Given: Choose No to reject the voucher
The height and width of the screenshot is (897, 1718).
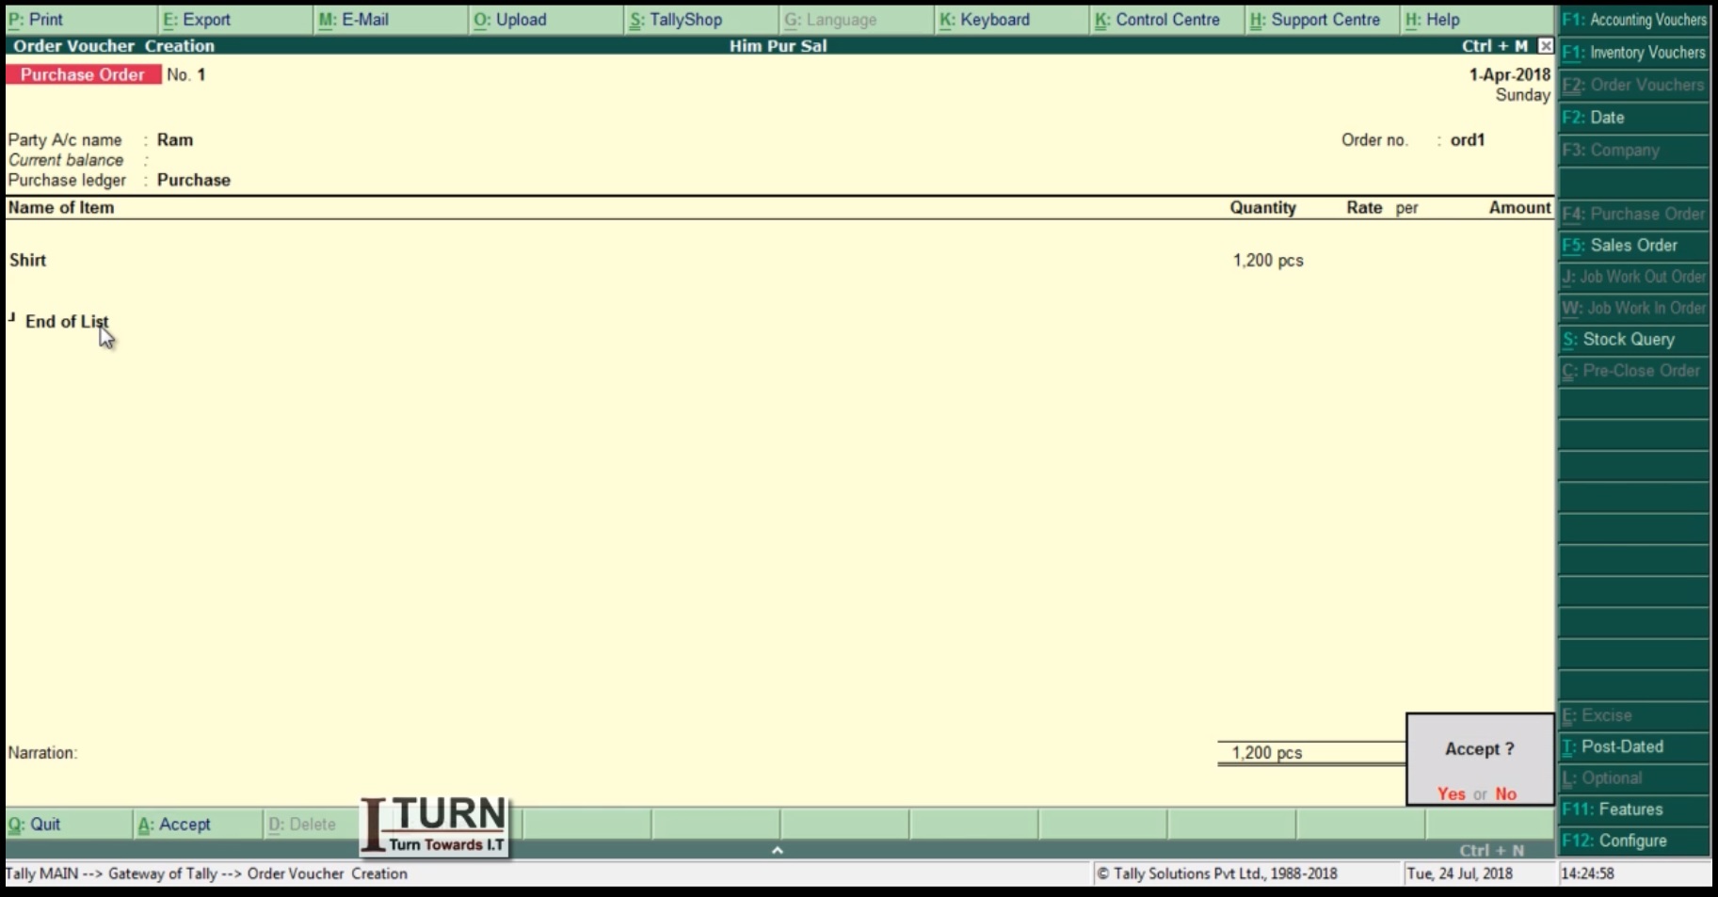Looking at the screenshot, I should 1505,794.
